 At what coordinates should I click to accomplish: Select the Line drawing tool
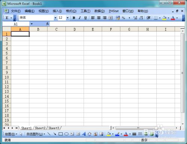(x=49, y=134)
